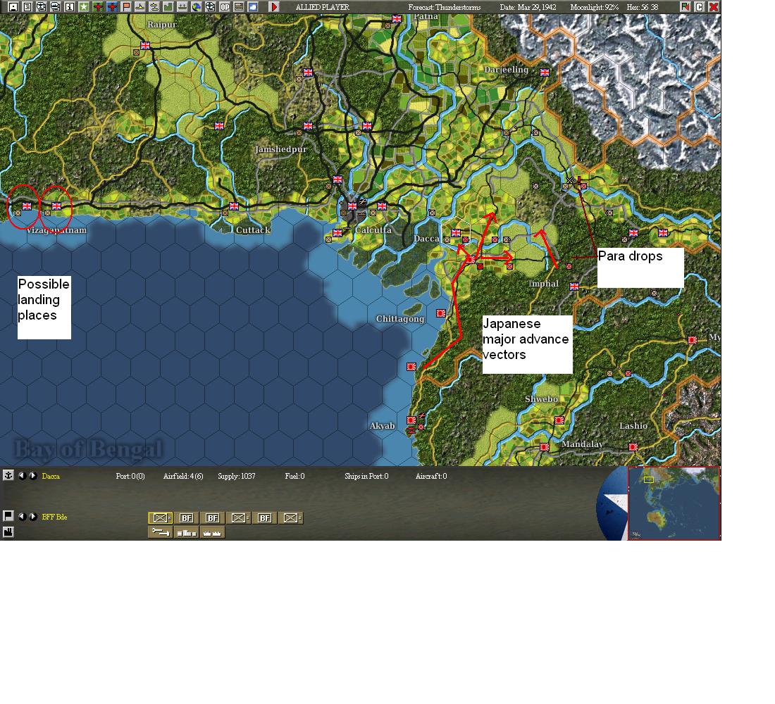Select the British flag at Darjeeling
The height and width of the screenshot is (704, 775).
[545, 72]
